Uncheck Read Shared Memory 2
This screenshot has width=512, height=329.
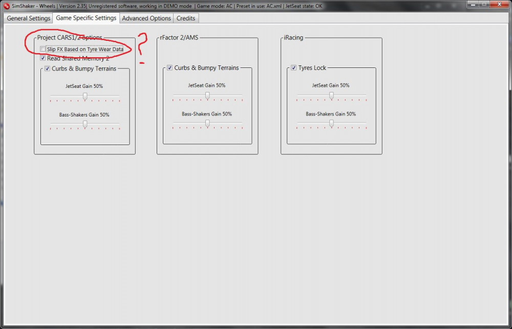[x=43, y=58]
